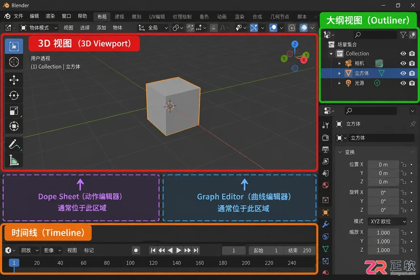Open the Object Data (green triangle) properties tab
420x280 pixels.
pos(325,249)
